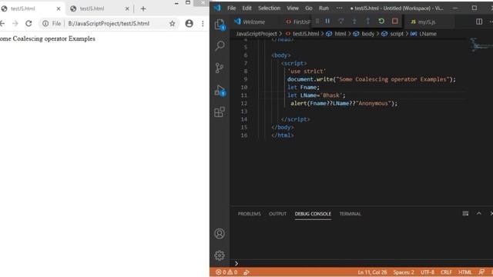Restart the debug session
The width and height of the screenshot is (493, 277).
point(381,21)
